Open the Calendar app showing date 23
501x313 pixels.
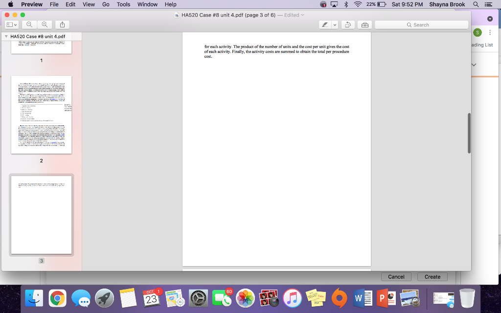pyautogui.click(x=152, y=297)
